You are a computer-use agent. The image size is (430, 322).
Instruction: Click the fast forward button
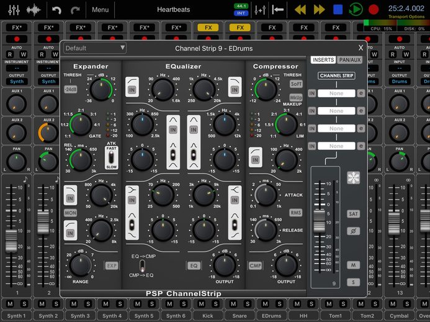coord(319,10)
